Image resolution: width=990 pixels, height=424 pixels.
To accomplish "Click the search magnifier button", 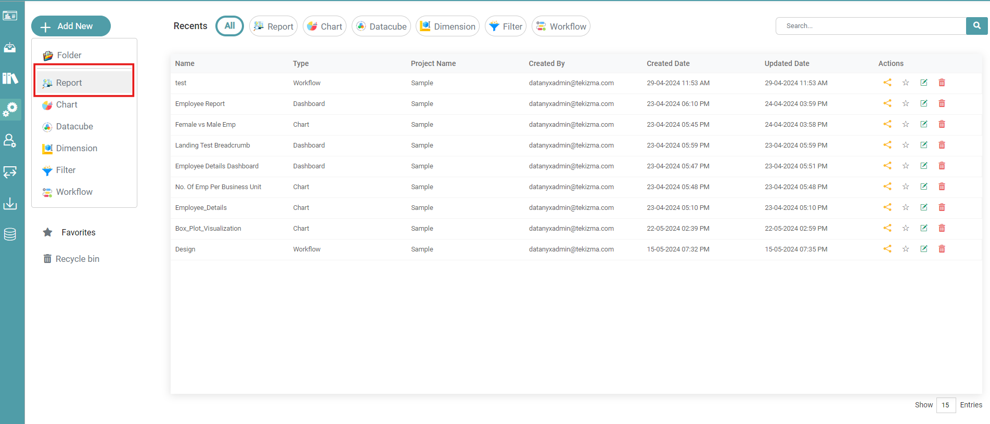I will pyautogui.click(x=976, y=25).
